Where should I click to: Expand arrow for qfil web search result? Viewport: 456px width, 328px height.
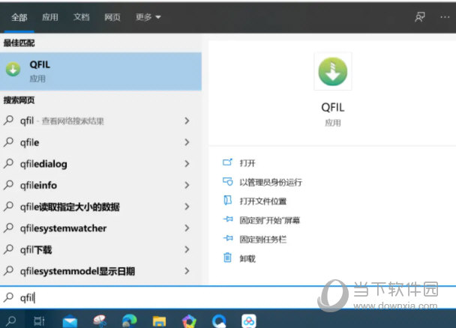click(x=187, y=121)
